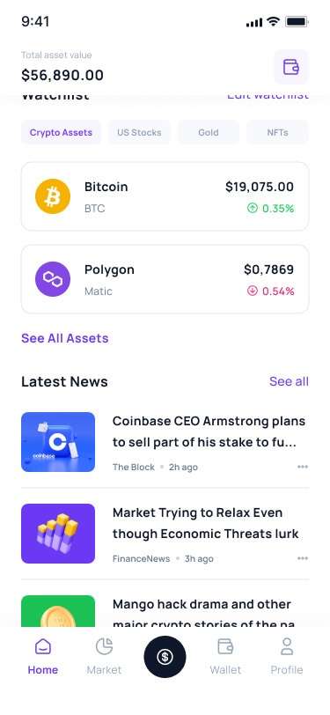Image resolution: width=330 pixels, height=715 pixels.
Task: Switch to the US Stocks filter
Action: point(139,133)
